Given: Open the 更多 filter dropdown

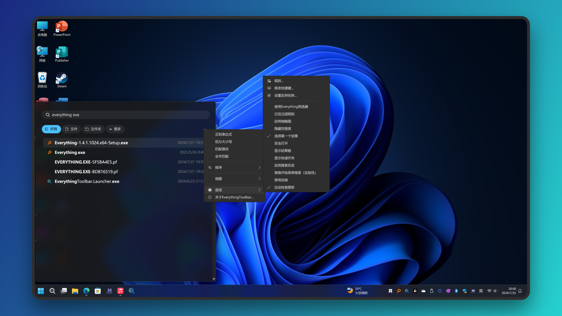Looking at the screenshot, I should tap(115, 129).
